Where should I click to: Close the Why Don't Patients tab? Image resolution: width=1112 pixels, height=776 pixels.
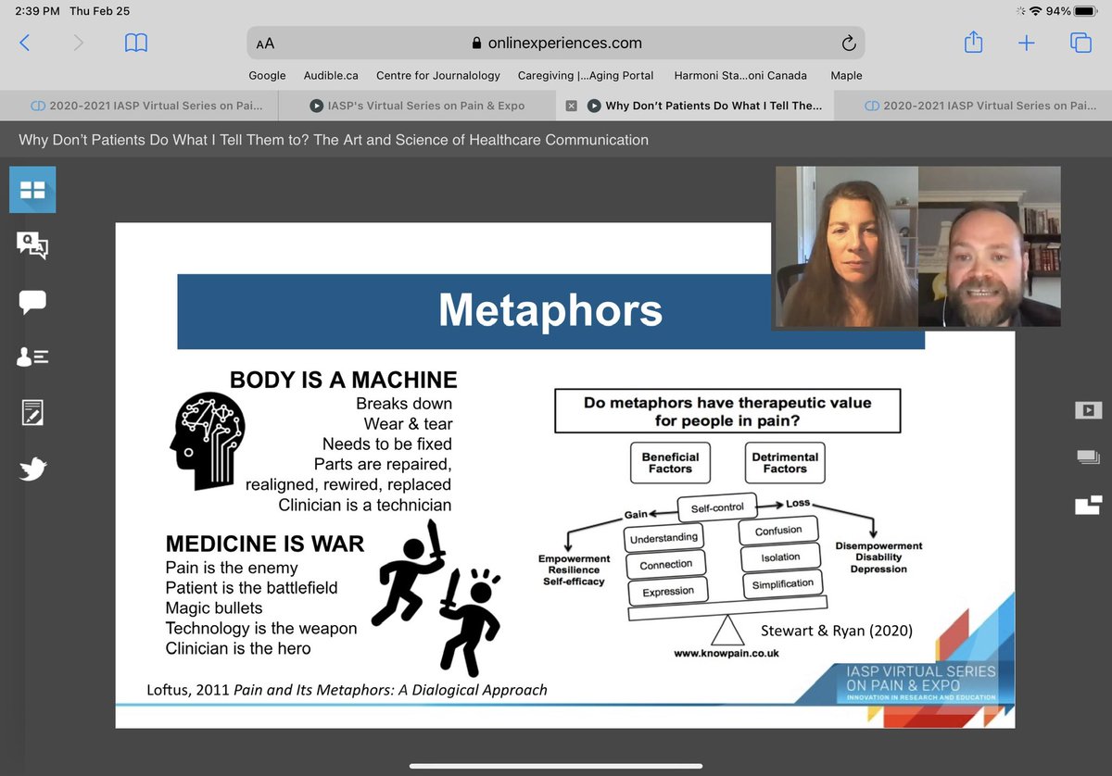(571, 106)
